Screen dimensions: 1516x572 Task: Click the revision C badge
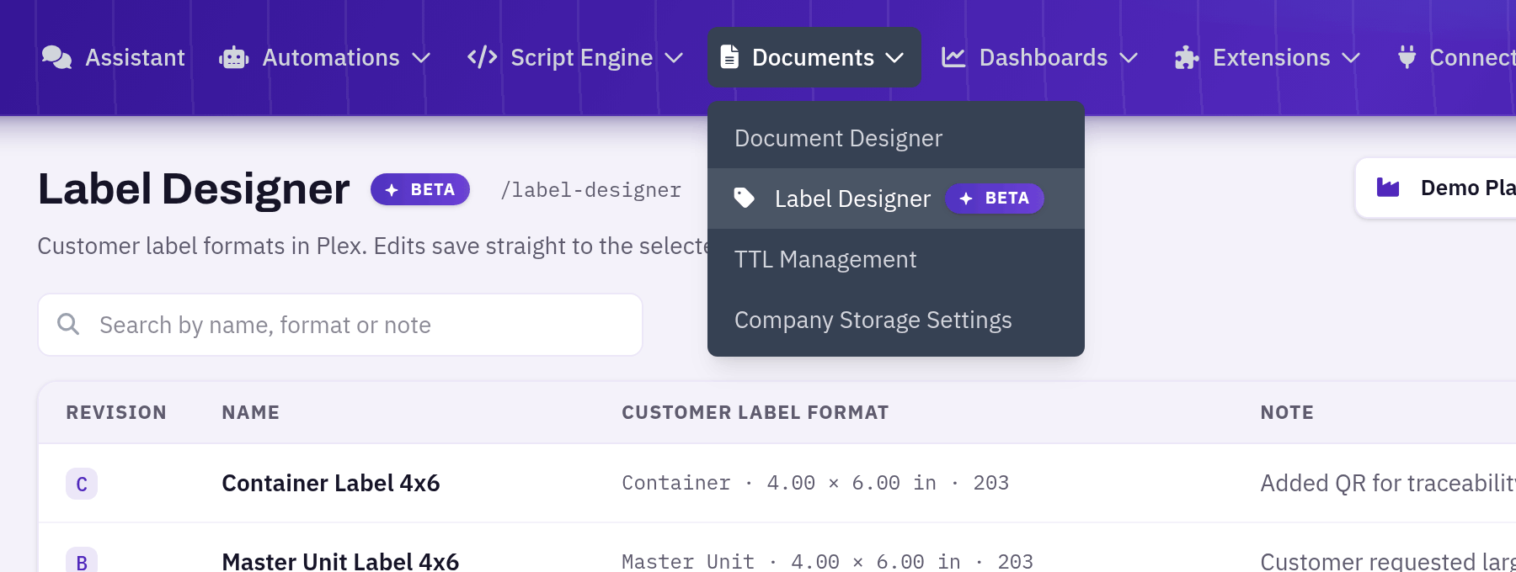(82, 484)
